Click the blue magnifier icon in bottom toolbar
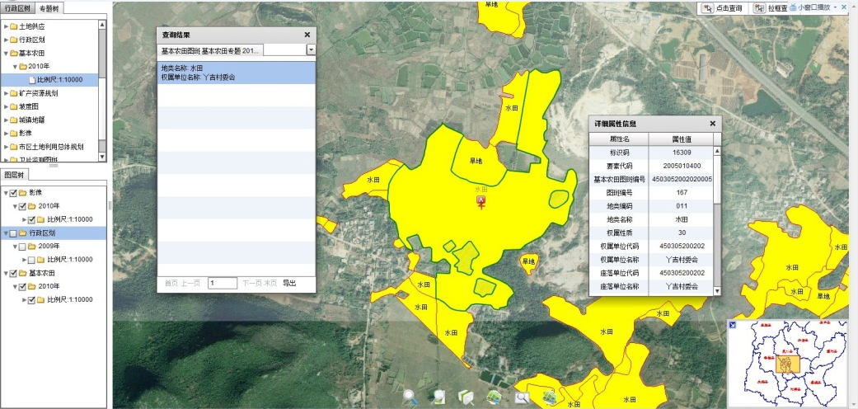The image size is (858, 409). click(x=410, y=396)
